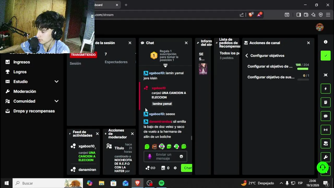Viewport: 334px width, 188px height.
Task: Toggle the broadcast signal panel button
Action: (326, 130)
